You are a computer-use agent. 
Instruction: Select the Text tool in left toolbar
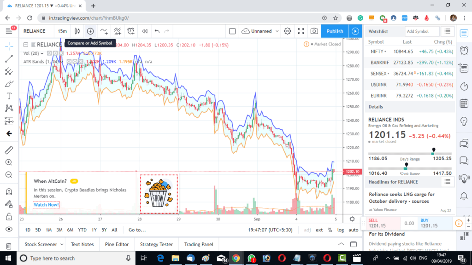click(9, 96)
